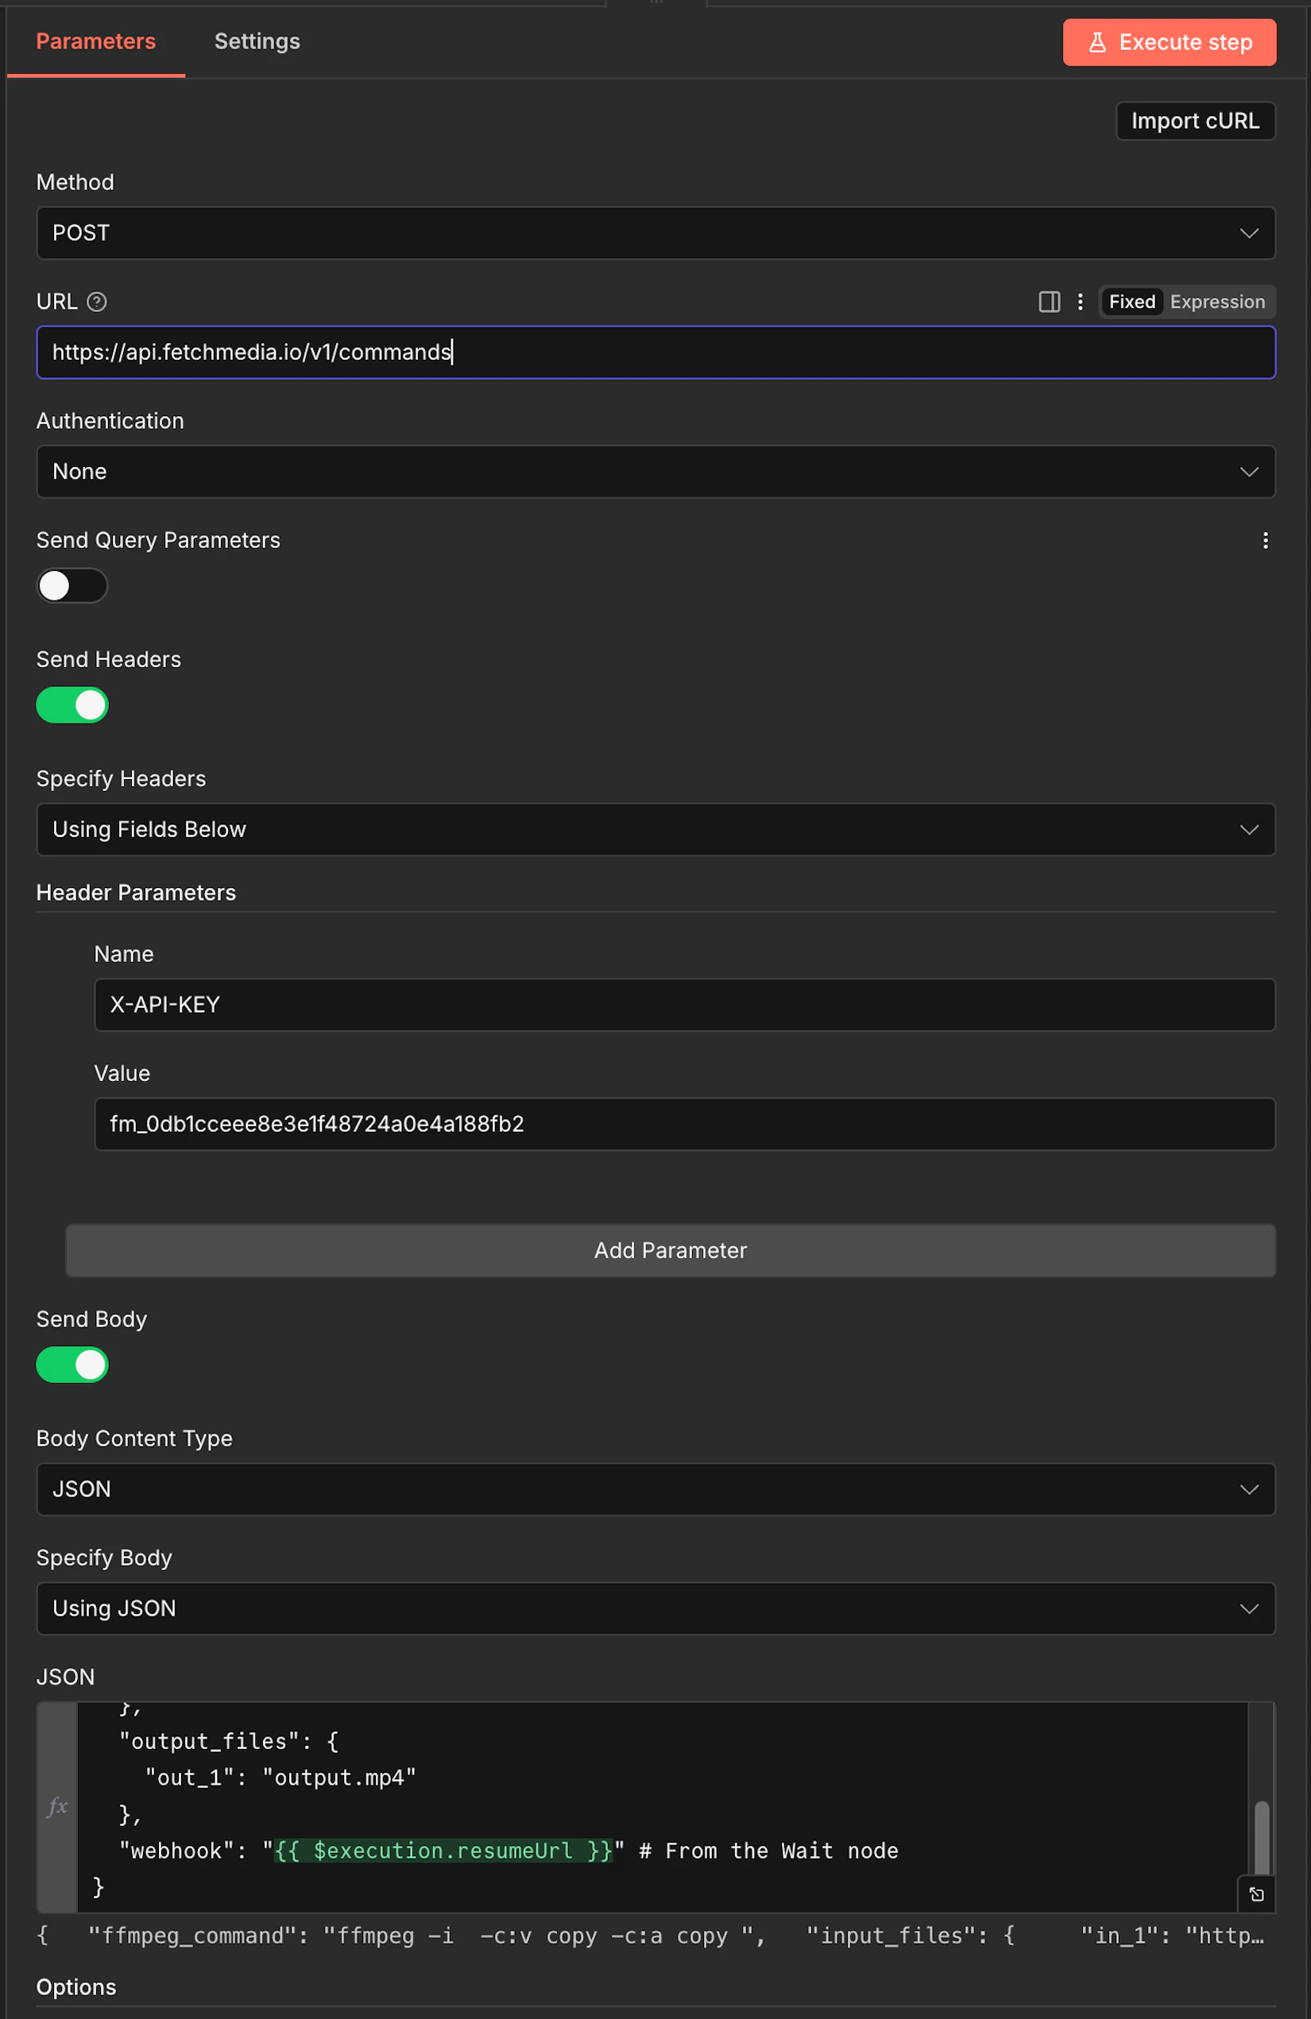Open the Specify Headers dropdown
The image size is (1311, 2019).
click(655, 830)
